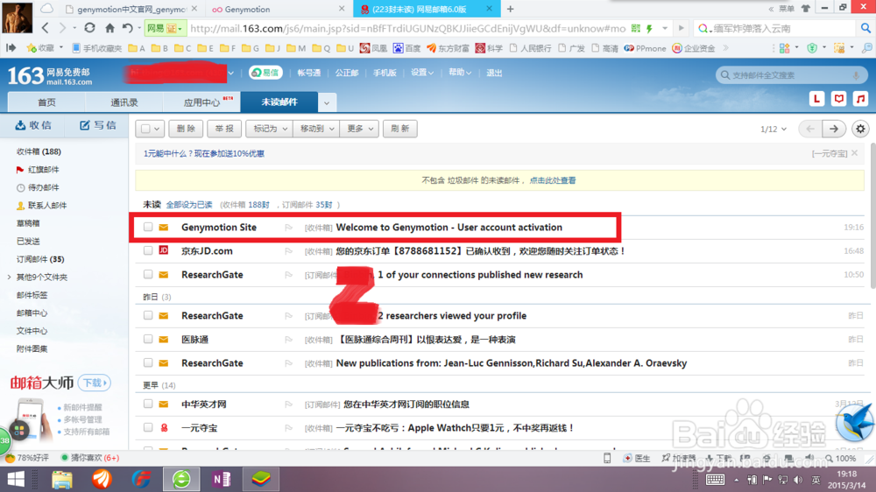This screenshot has width=876, height=492.
Task: Check the 中华英才网 mail checkbox
Action: pos(148,404)
